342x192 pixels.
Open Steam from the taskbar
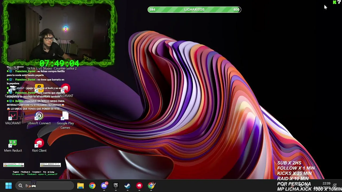coord(127,186)
